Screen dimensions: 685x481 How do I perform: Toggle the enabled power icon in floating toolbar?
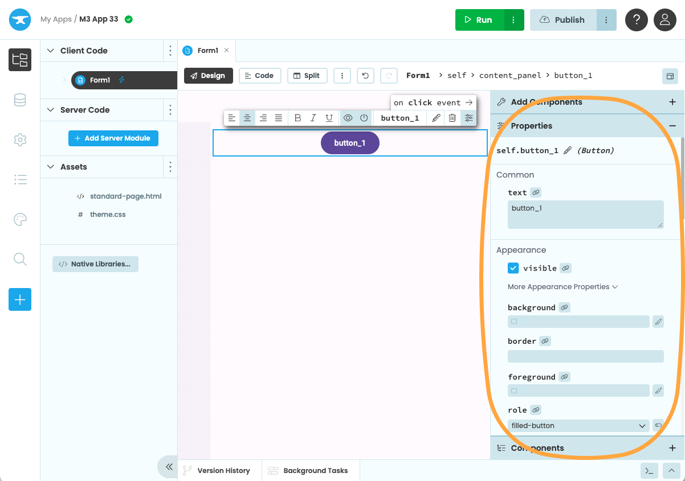(364, 118)
